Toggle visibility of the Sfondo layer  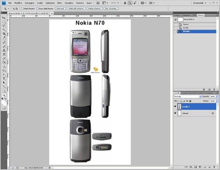point(175,113)
